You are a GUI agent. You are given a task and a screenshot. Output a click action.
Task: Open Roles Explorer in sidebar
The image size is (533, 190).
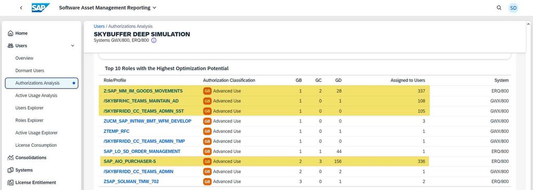29,120
